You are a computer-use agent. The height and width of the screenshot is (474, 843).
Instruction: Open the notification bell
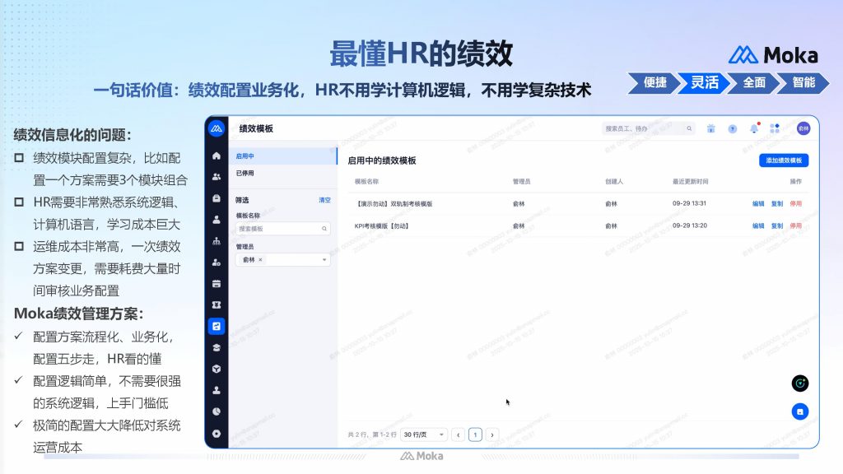pyautogui.click(x=753, y=128)
